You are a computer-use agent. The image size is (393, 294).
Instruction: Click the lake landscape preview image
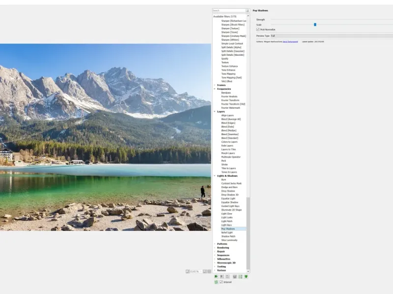click(x=105, y=137)
